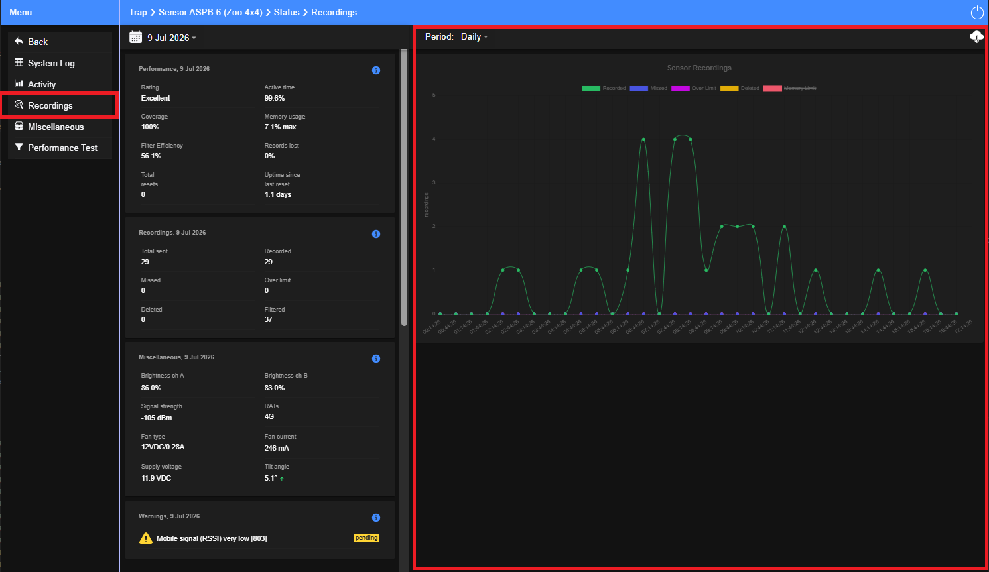Viewport: 989px width, 572px height.
Task: Click the yellow warning triangle icon
Action: click(146, 538)
